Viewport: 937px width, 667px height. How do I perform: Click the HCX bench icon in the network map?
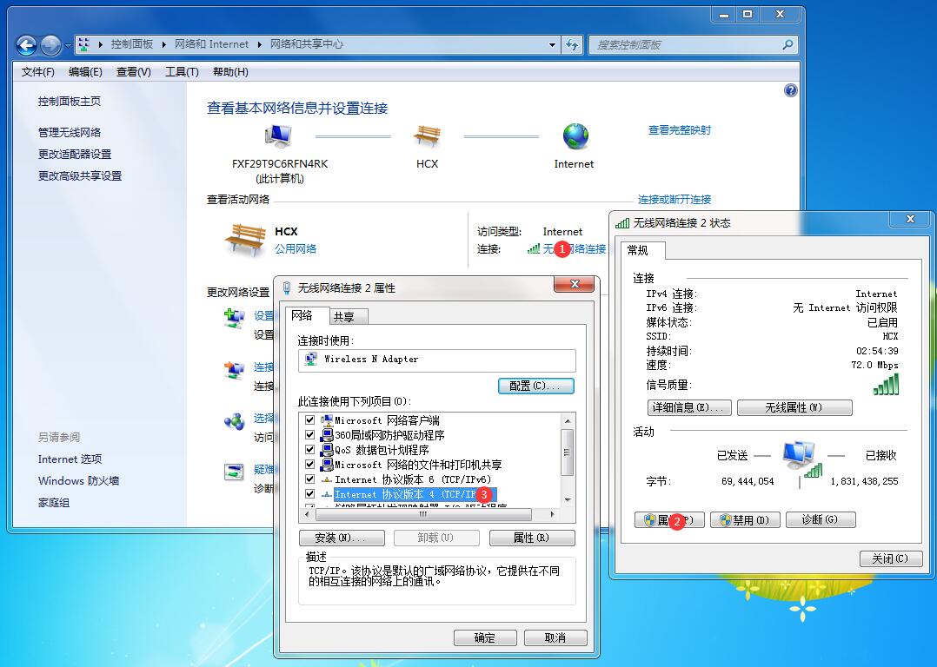click(427, 135)
